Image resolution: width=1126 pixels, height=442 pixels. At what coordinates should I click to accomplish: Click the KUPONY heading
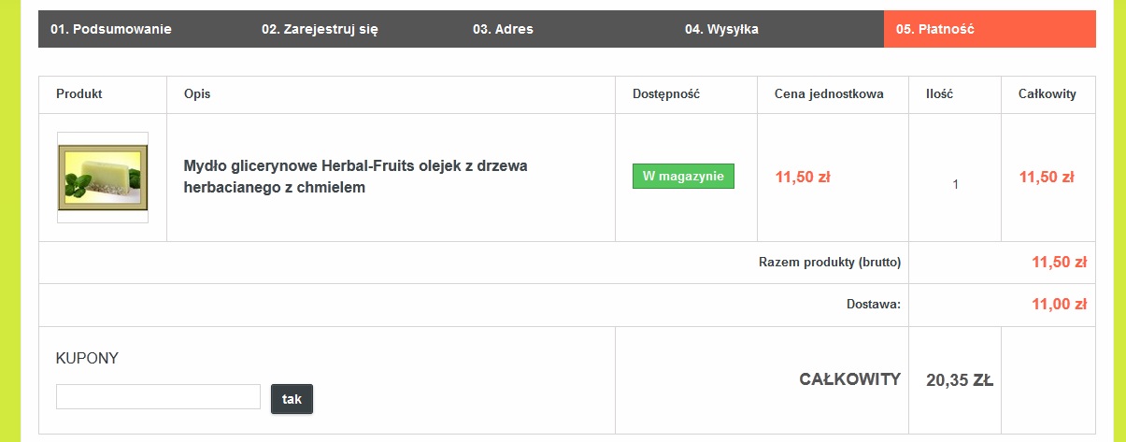(88, 358)
